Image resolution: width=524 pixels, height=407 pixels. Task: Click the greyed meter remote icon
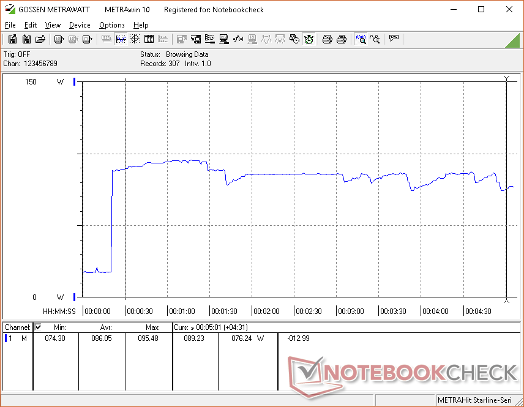252,39
